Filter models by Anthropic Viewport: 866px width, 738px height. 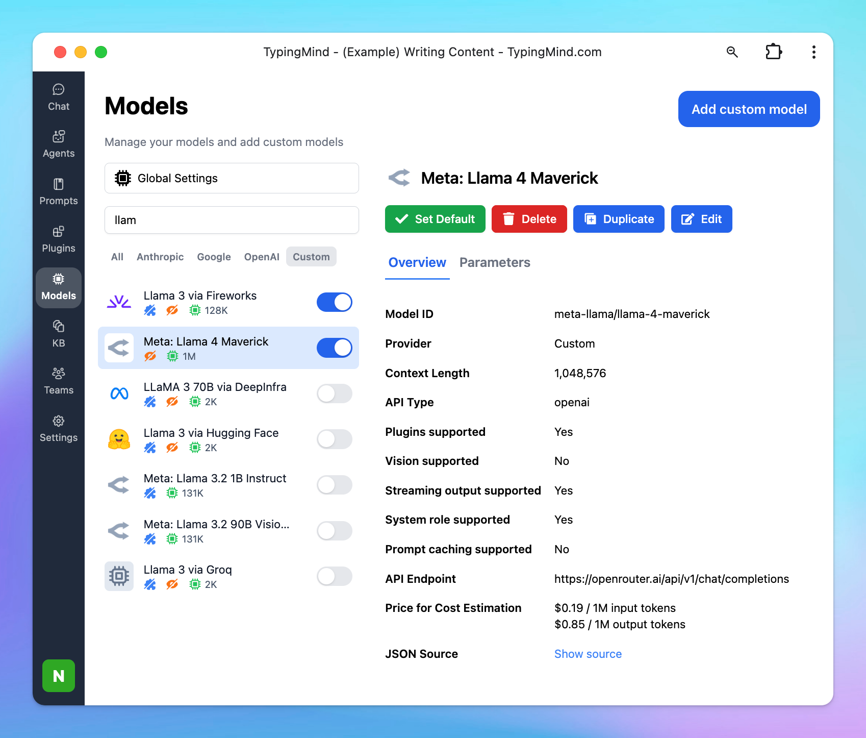coord(160,257)
